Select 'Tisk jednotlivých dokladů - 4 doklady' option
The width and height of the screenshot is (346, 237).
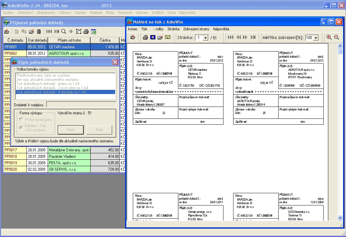click(x=65, y=92)
